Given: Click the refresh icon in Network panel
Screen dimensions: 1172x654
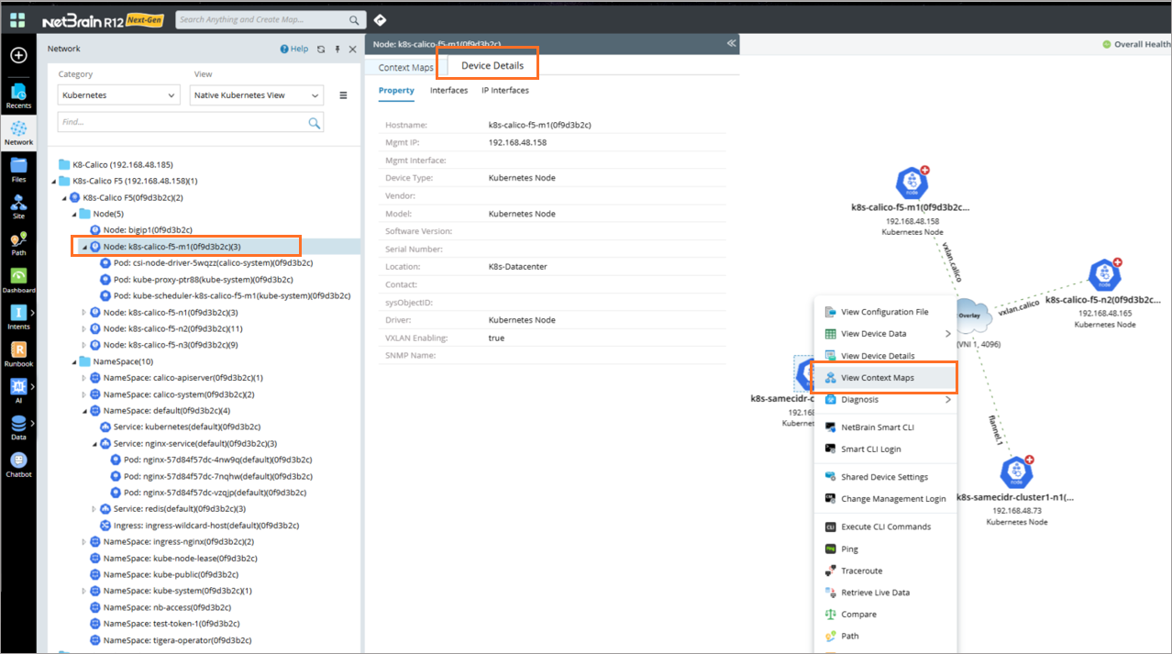Looking at the screenshot, I should pos(321,50).
